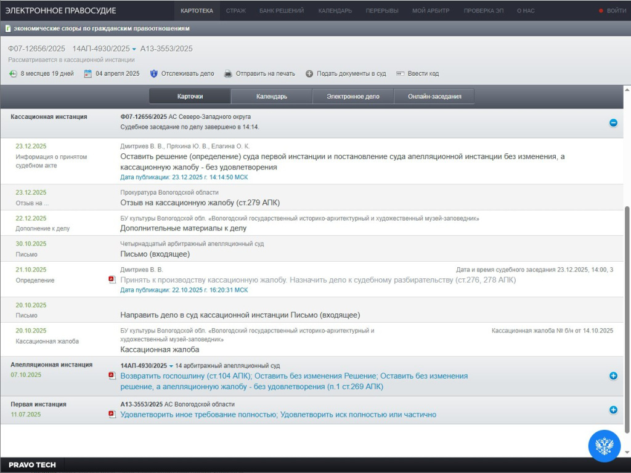Open the Удовлетворить иное требование полностью link
631x473 pixels.
point(198,414)
